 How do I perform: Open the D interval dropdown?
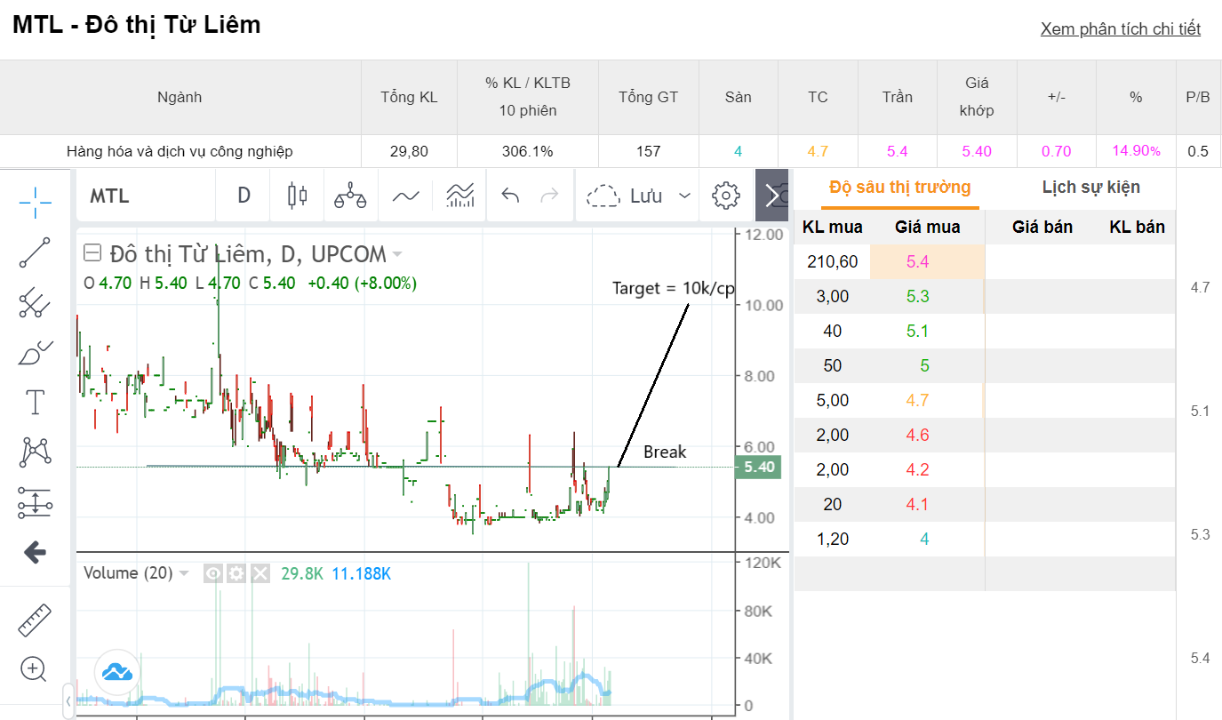tap(244, 196)
